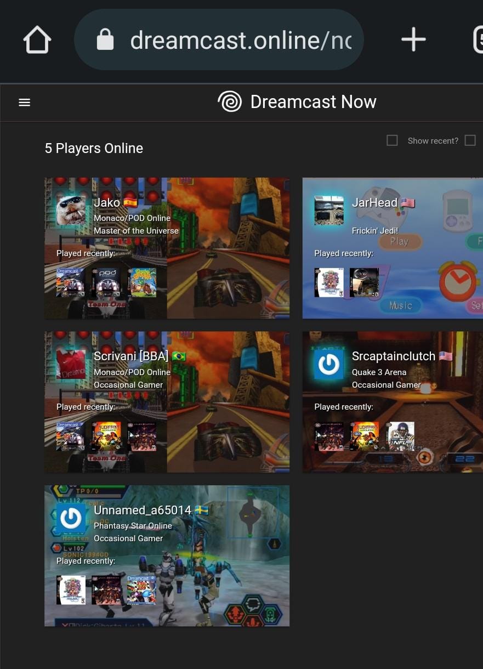The height and width of the screenshot is (669, 483).
Task: Click the Dreamcast swirl logo
Action: tap(230, 101)
